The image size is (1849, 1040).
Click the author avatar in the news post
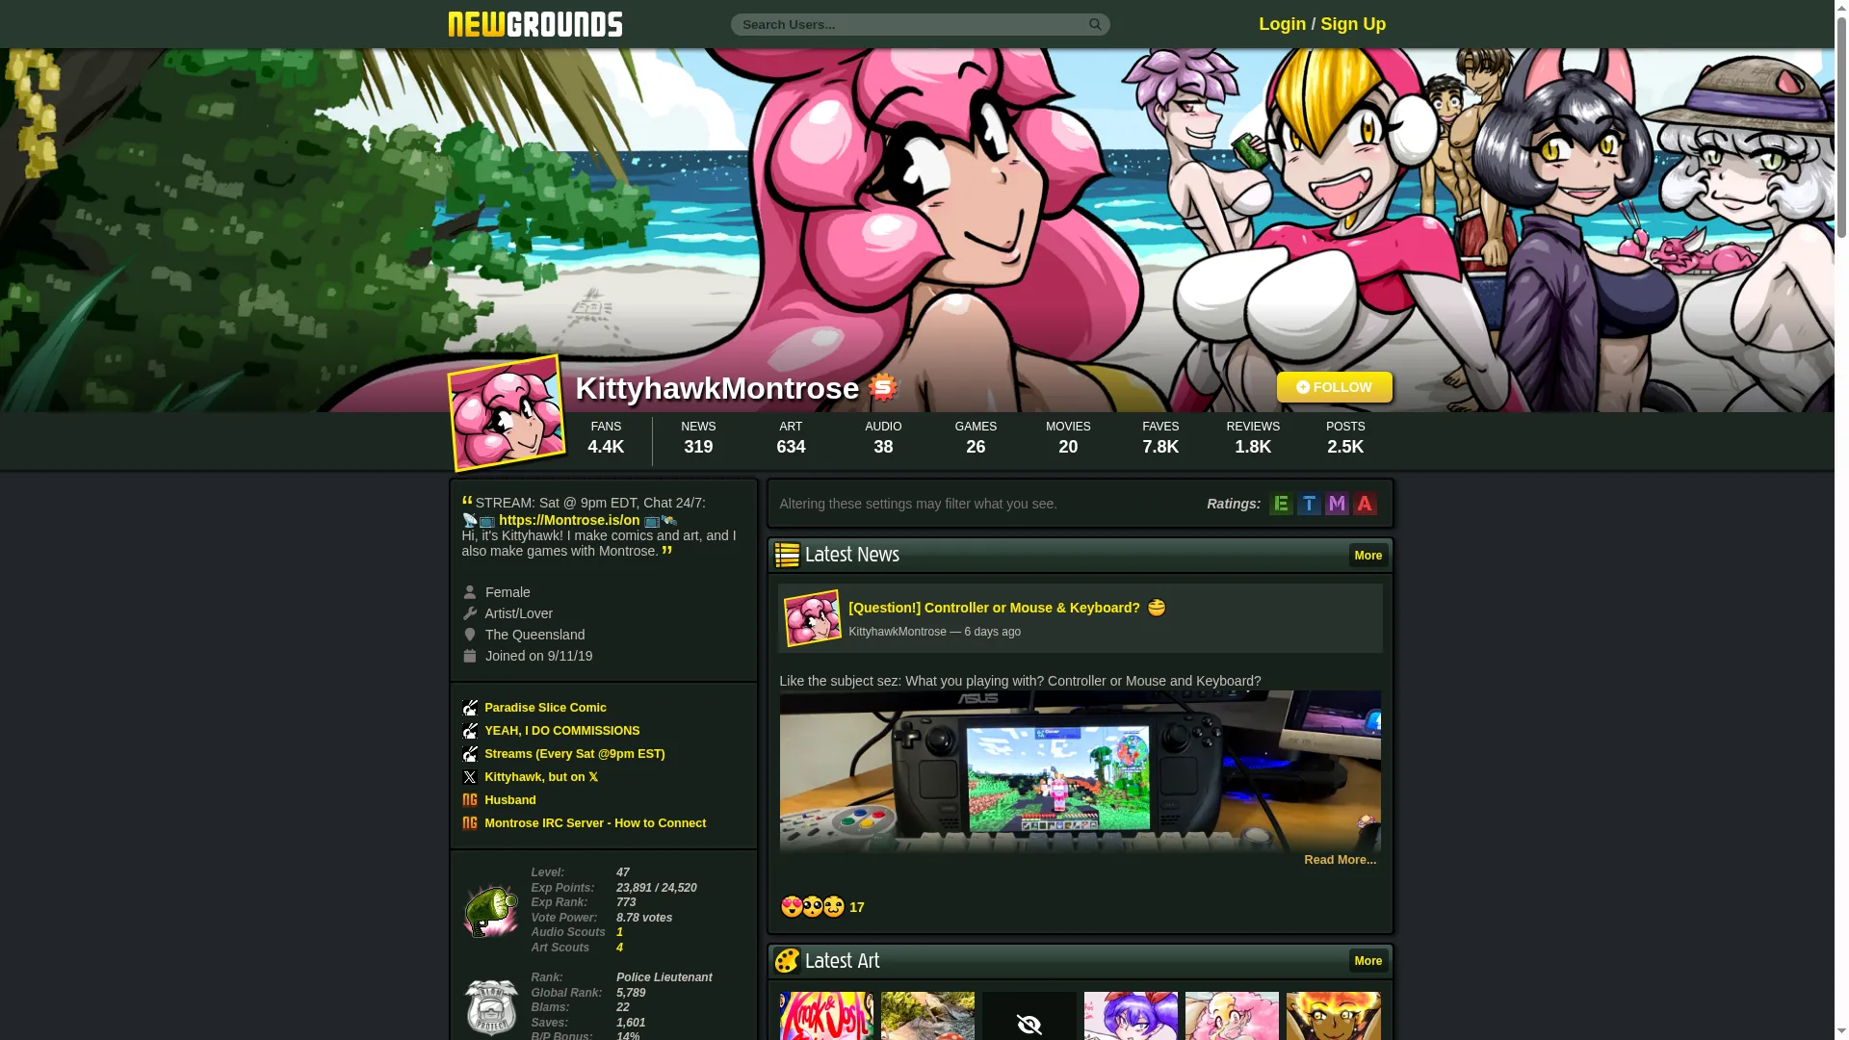tap(813, 617)
